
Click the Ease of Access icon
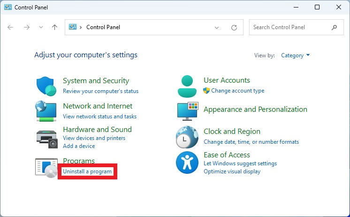(187, 163)
